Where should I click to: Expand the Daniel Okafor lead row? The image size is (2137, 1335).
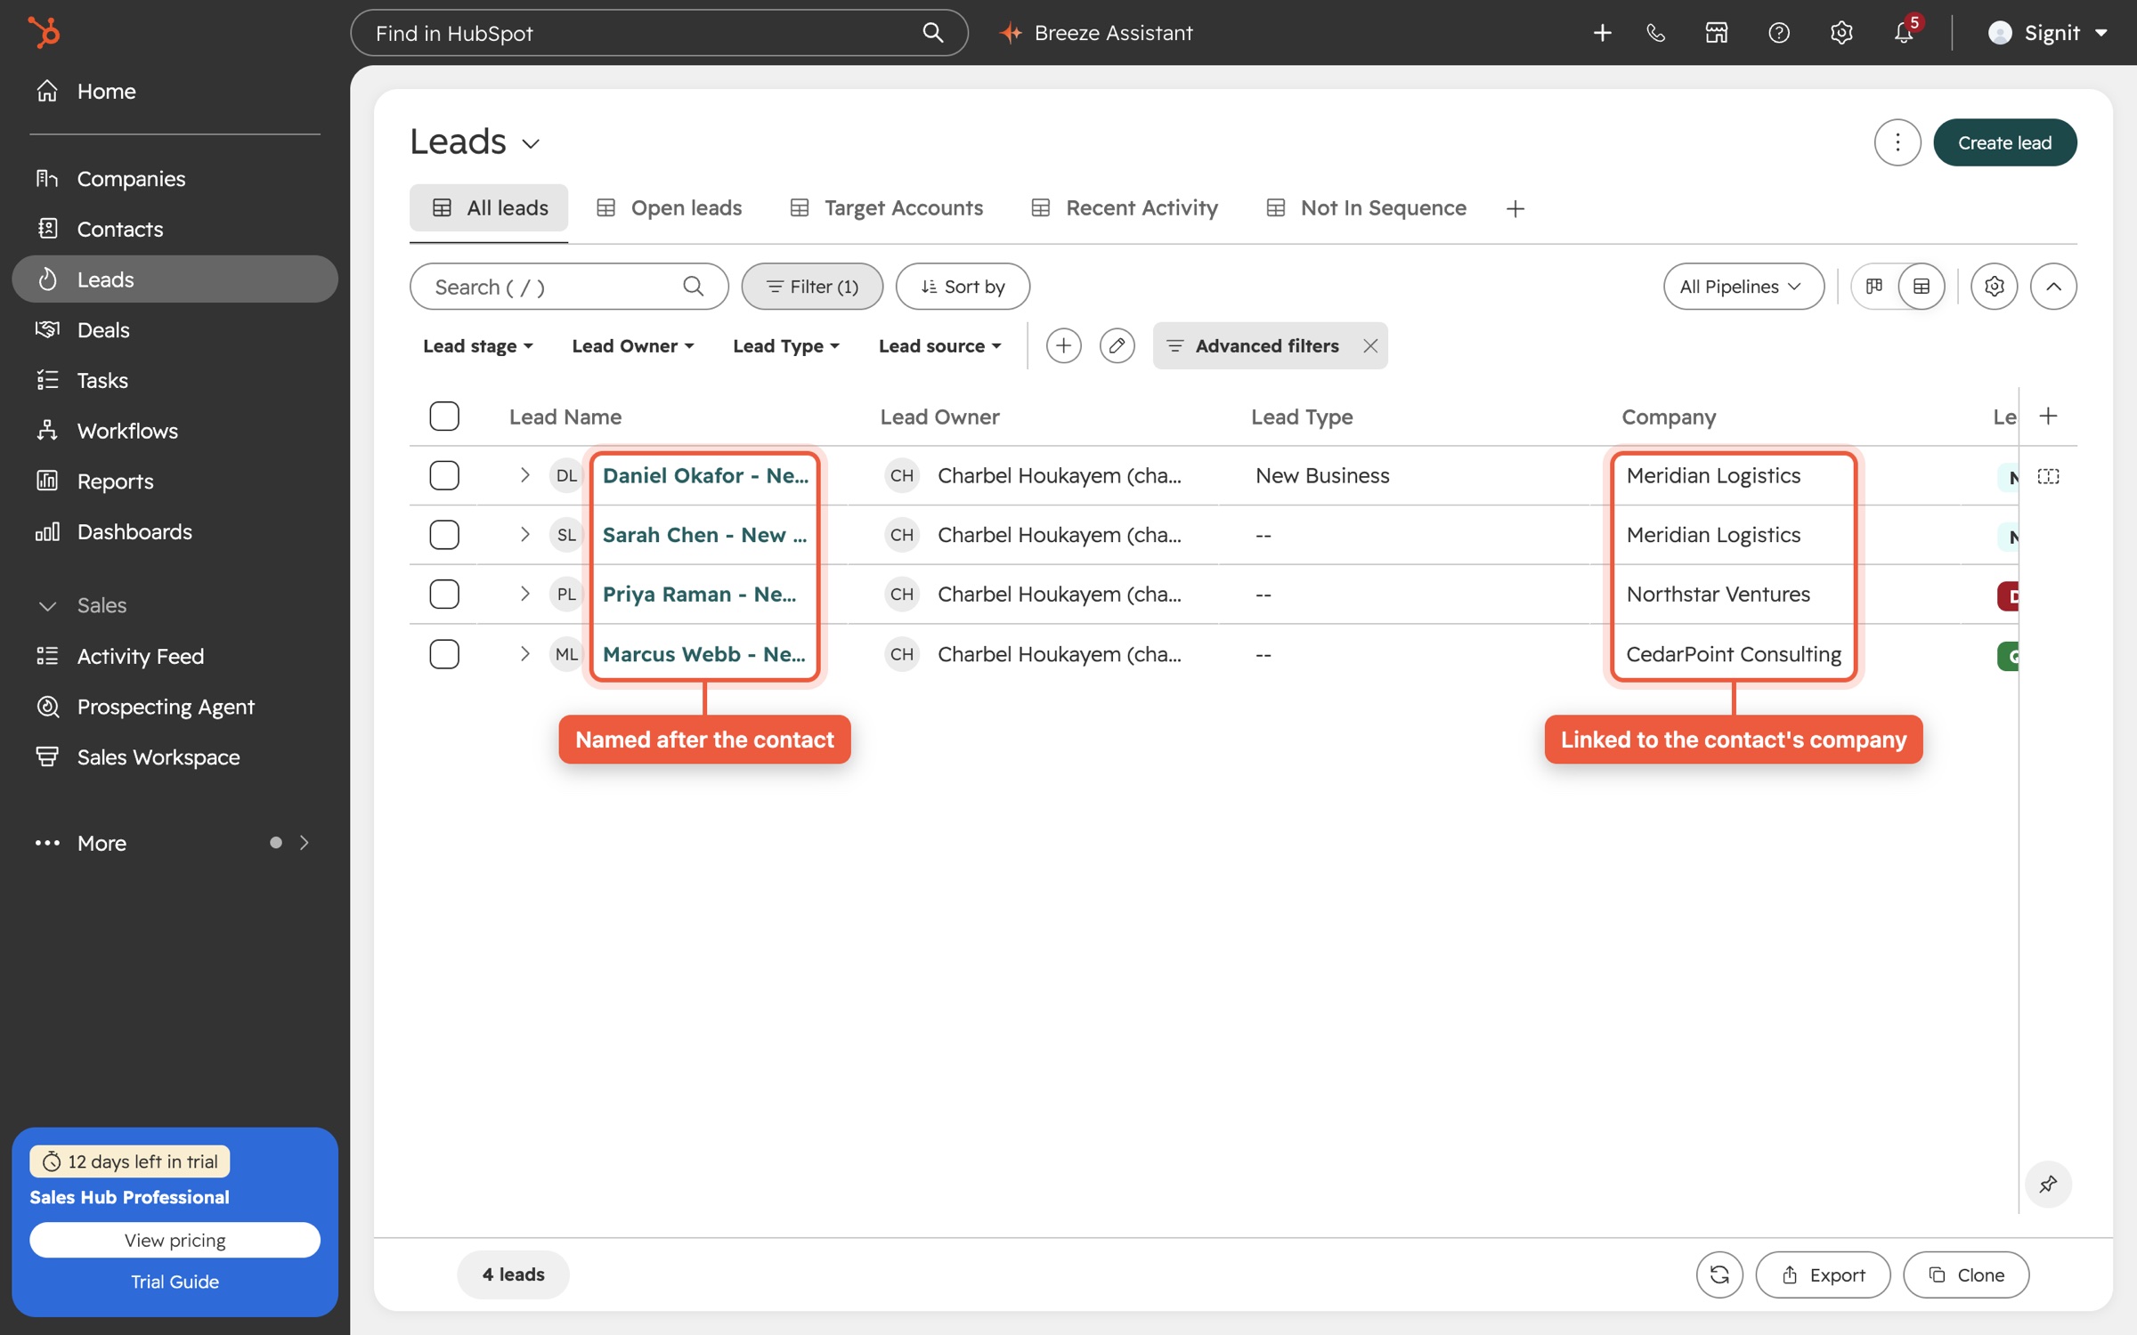point(525,475)
